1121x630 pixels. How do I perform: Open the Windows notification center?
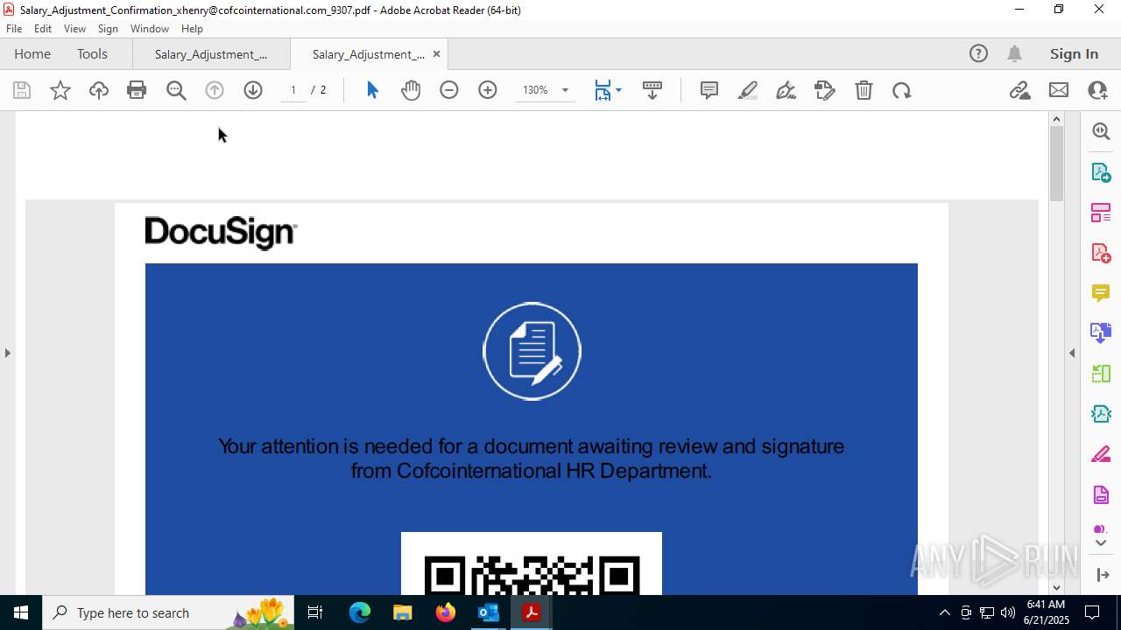pyautogui.click(x=1092, y=612)
